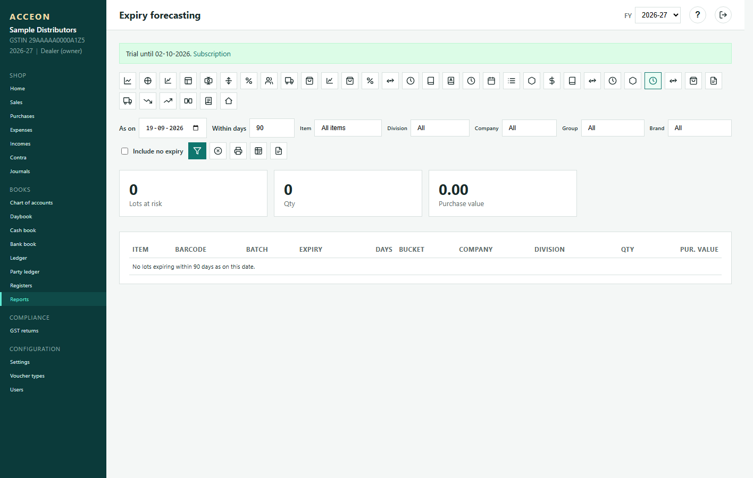This screenshot has height=478, width=753.
Task: Open the Division filter dropdown
Action: [x=440, y=128]
